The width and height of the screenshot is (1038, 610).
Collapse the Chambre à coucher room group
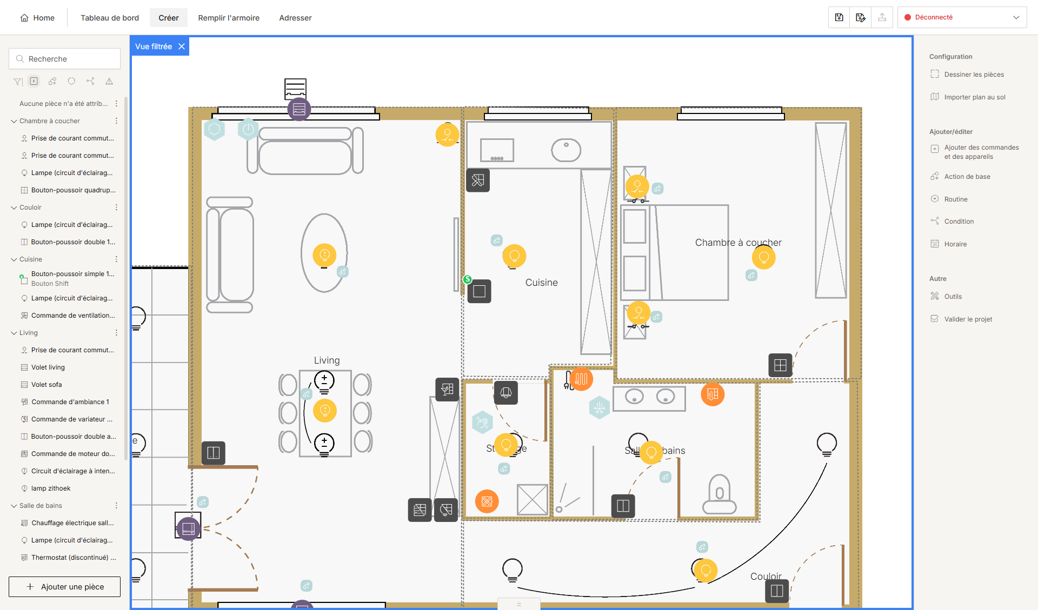point(14,121)
